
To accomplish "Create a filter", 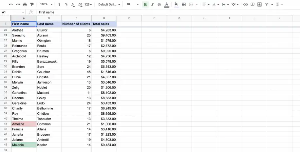I will [x=267, y=4].
